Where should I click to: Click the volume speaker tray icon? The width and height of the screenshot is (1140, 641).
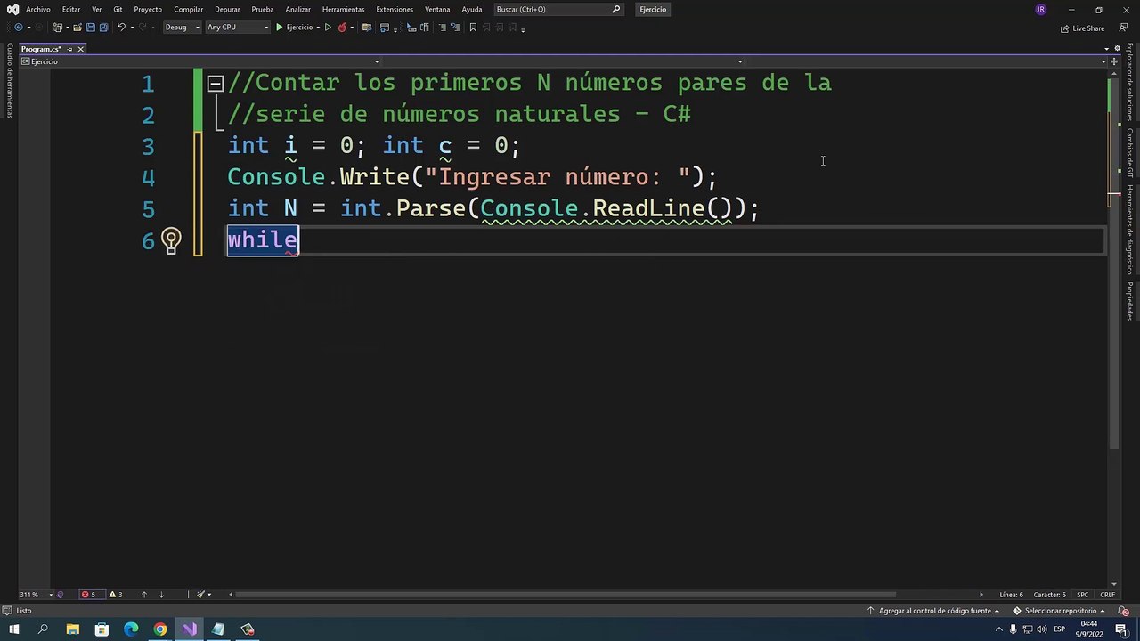1041,629
